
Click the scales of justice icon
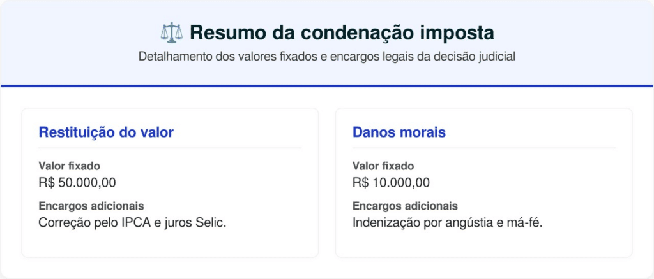click(x=171, y=32)
